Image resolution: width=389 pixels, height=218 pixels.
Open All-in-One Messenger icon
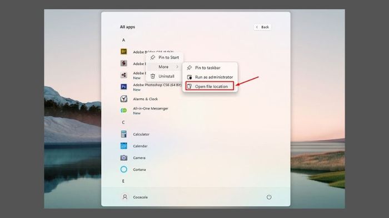(123, 110)
